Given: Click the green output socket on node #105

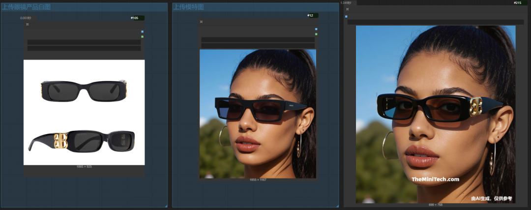Looking at the screenshot, I should [142, 36].
